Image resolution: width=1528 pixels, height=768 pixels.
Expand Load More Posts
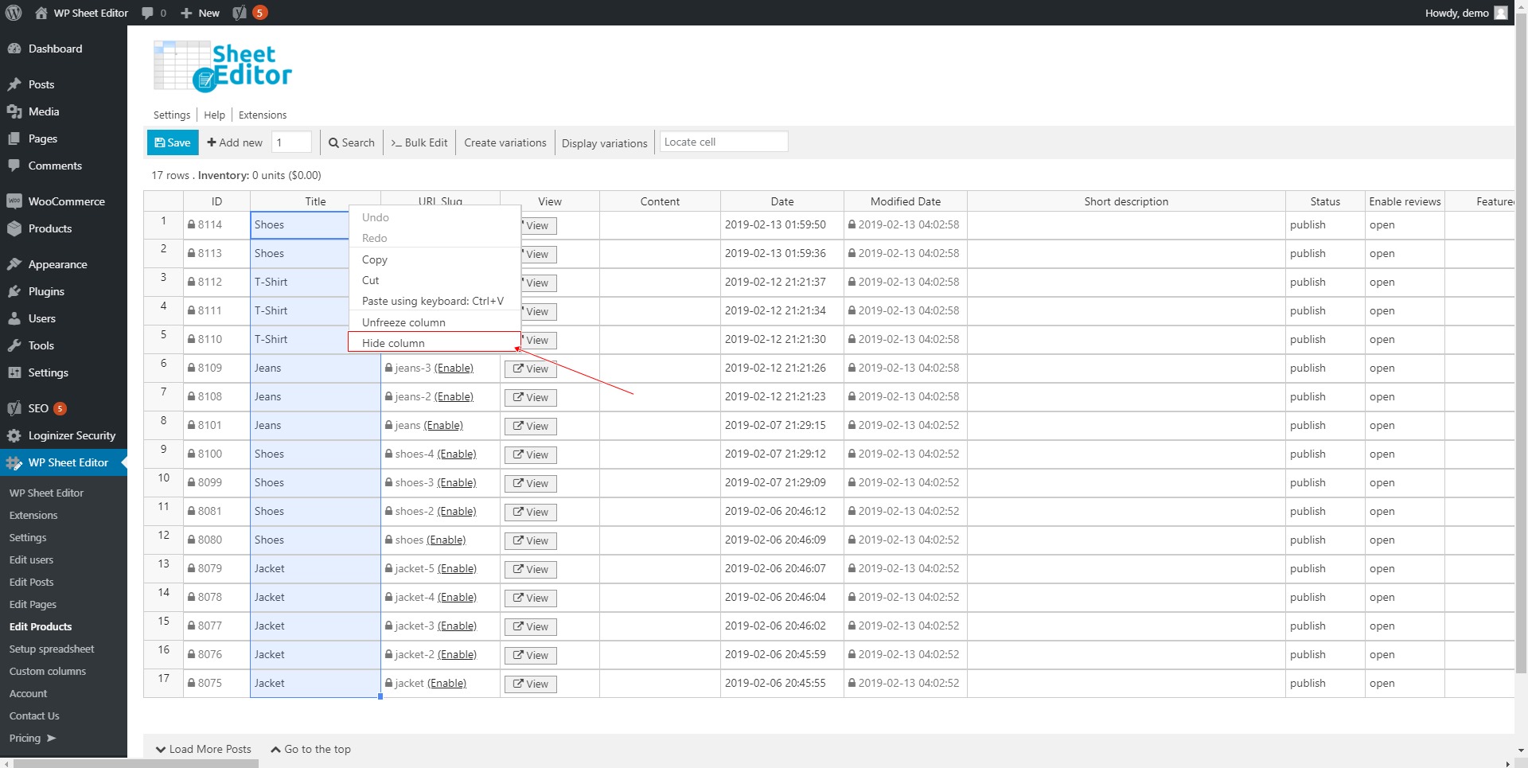[204, 749]
